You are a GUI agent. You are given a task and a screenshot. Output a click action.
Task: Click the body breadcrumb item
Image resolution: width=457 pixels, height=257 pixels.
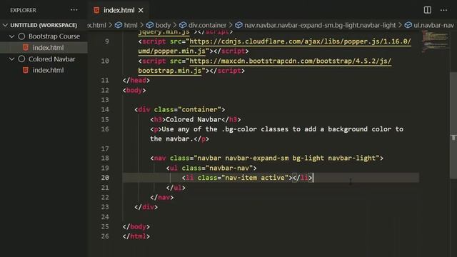[163, 26]
